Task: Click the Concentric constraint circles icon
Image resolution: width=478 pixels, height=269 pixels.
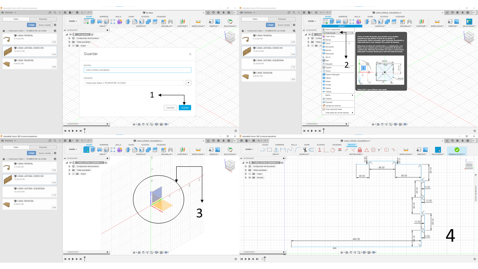Action: (x=373, y=150)
